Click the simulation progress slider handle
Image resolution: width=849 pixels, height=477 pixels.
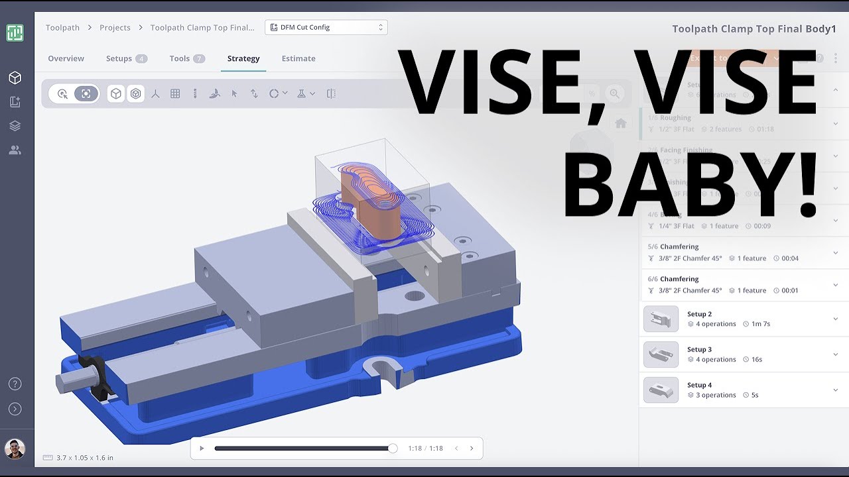click(x=393, y=449)
